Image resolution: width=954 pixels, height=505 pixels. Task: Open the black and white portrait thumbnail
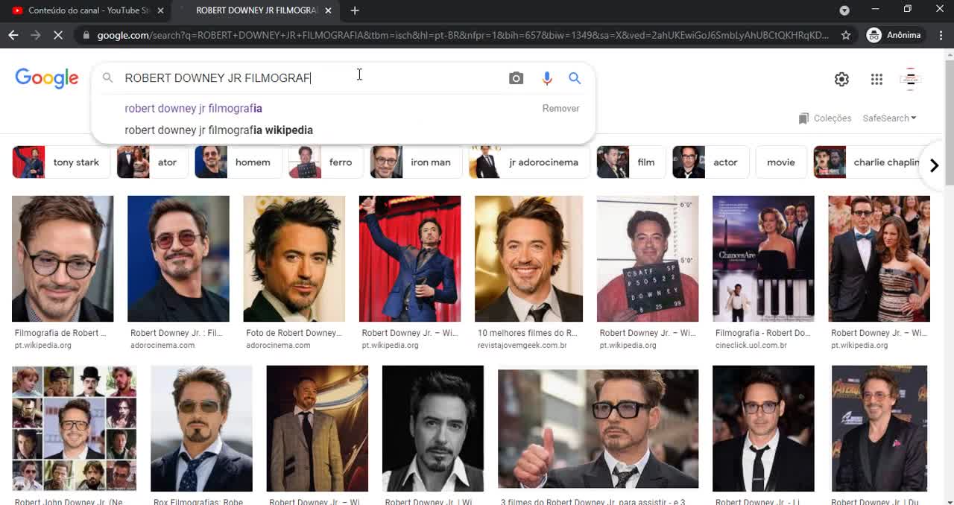click(433, 428)
